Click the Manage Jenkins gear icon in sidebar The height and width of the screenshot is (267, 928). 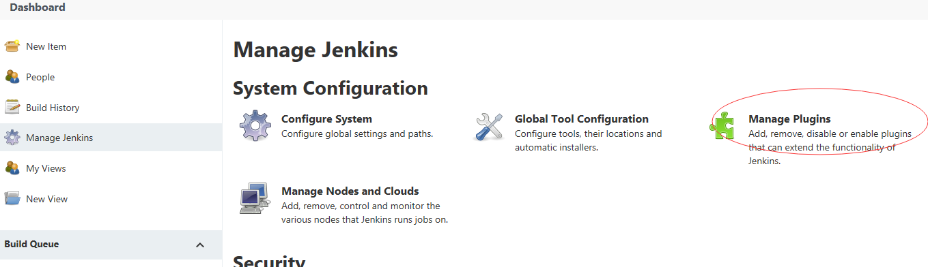tap(12, 138)
